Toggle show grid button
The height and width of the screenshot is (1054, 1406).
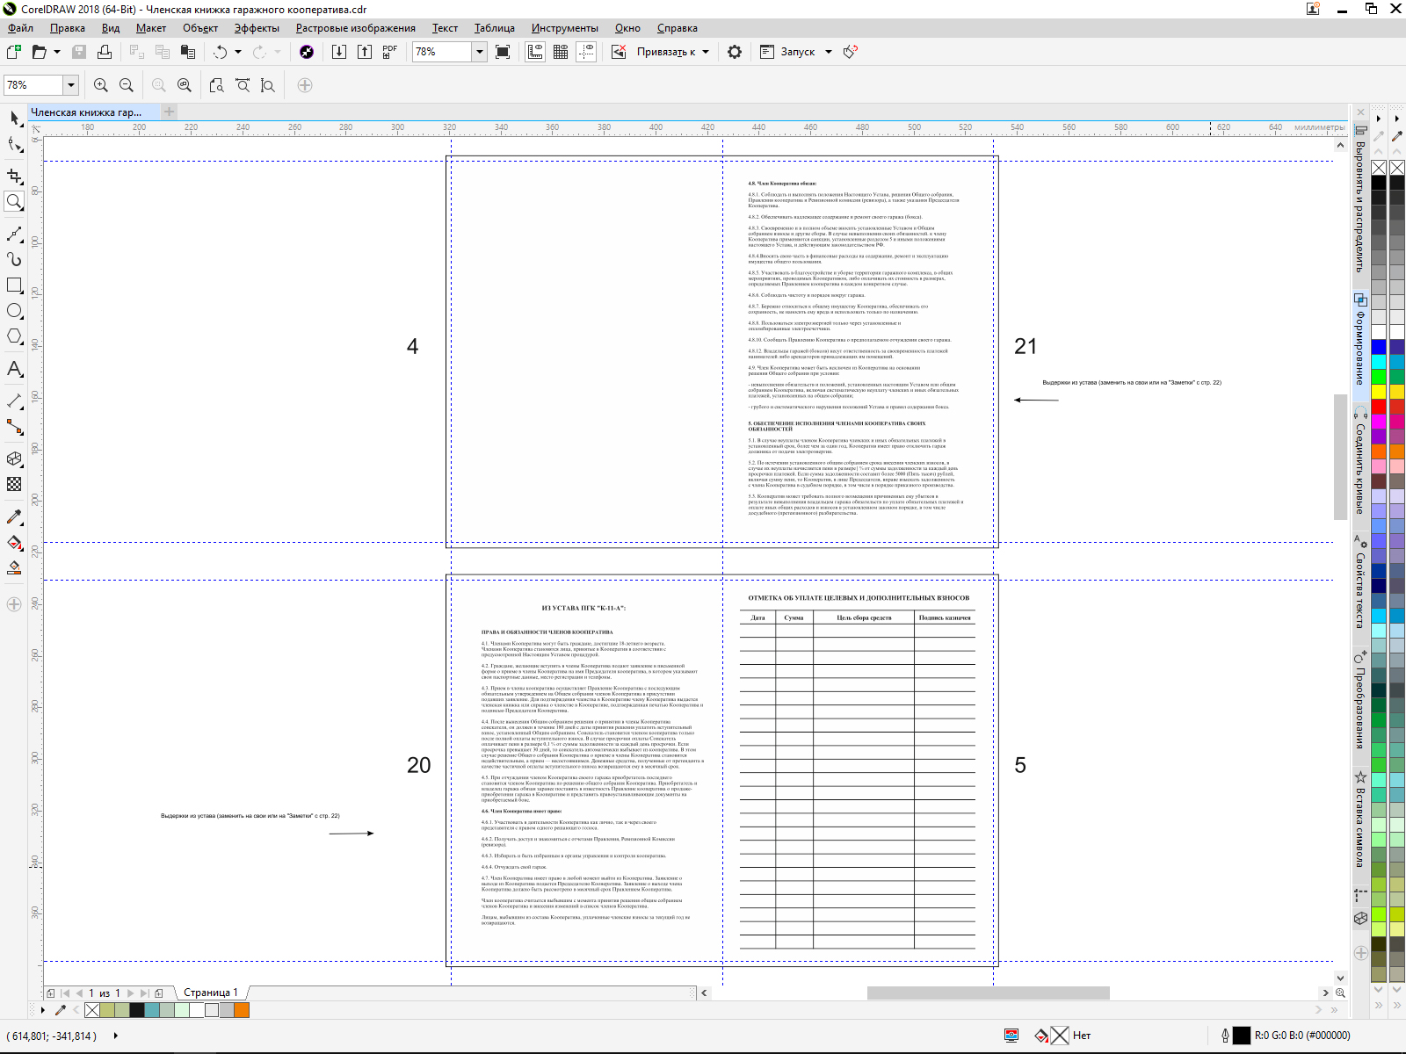(561, 52)
